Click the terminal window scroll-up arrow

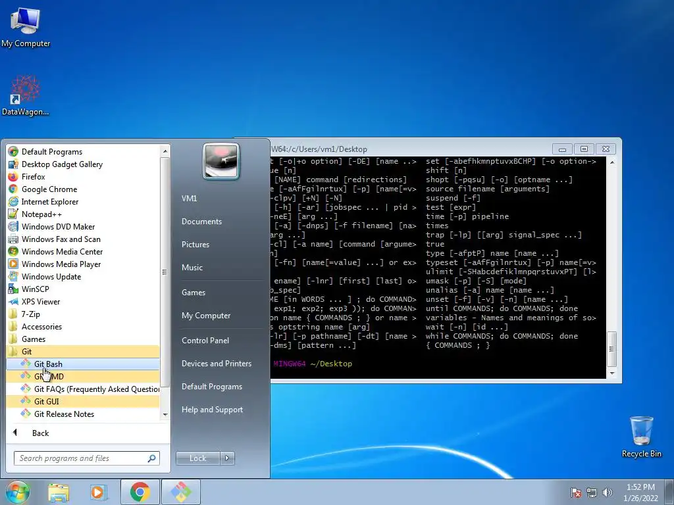click(611, 162)
